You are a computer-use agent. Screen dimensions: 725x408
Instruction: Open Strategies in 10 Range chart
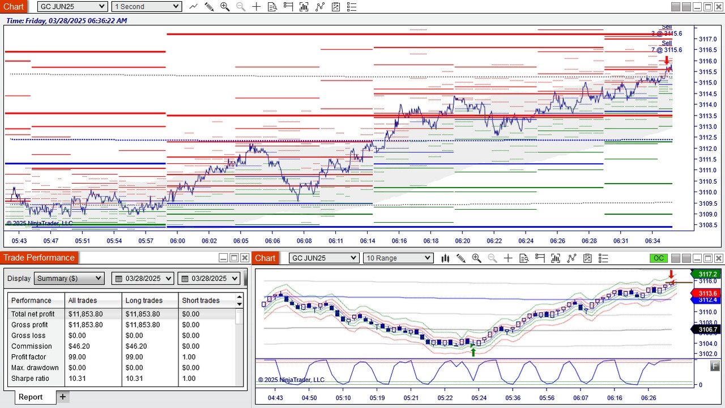(587, 258)
